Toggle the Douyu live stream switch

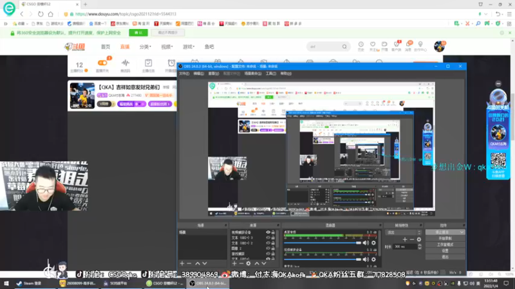coord(102,62)
